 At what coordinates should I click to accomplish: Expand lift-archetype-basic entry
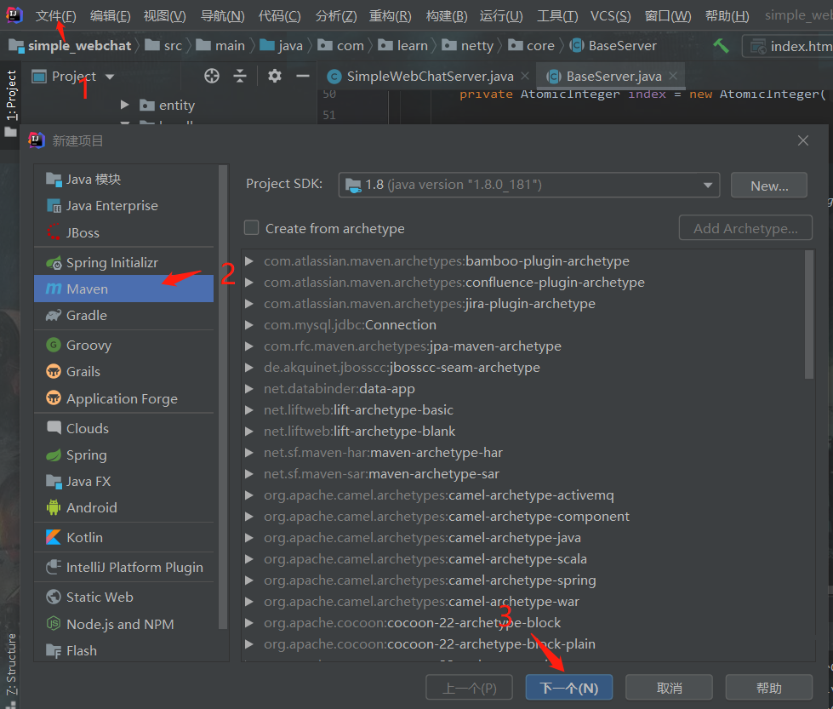[248, 409]
